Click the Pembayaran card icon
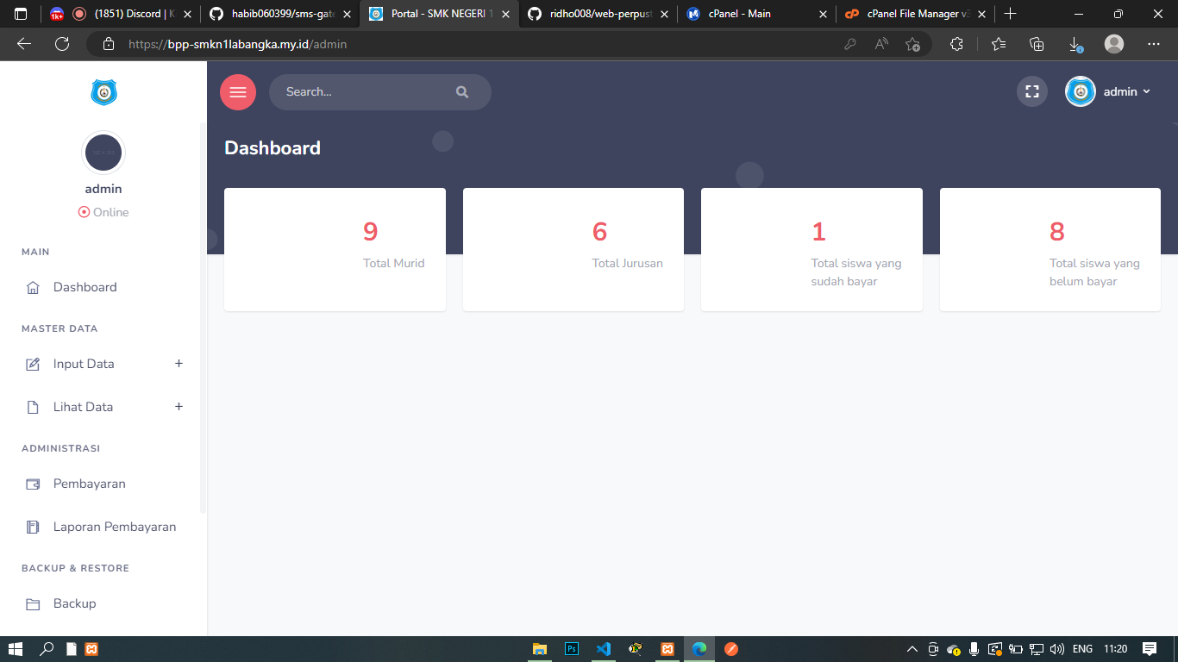The height and width of the screenshot is (662, 1178). pyautogui.click(x=33, y=484)
